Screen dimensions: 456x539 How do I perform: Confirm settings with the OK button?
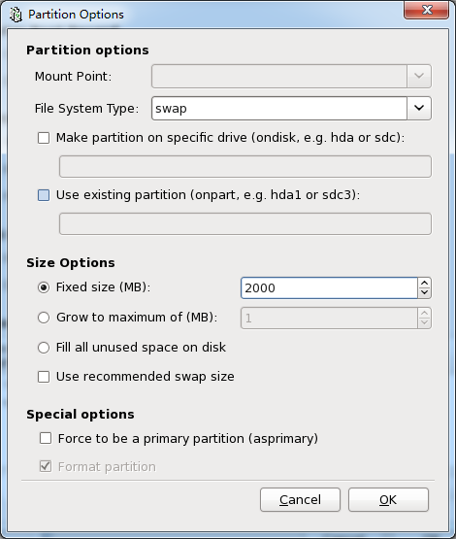click(x=388, y=500)
